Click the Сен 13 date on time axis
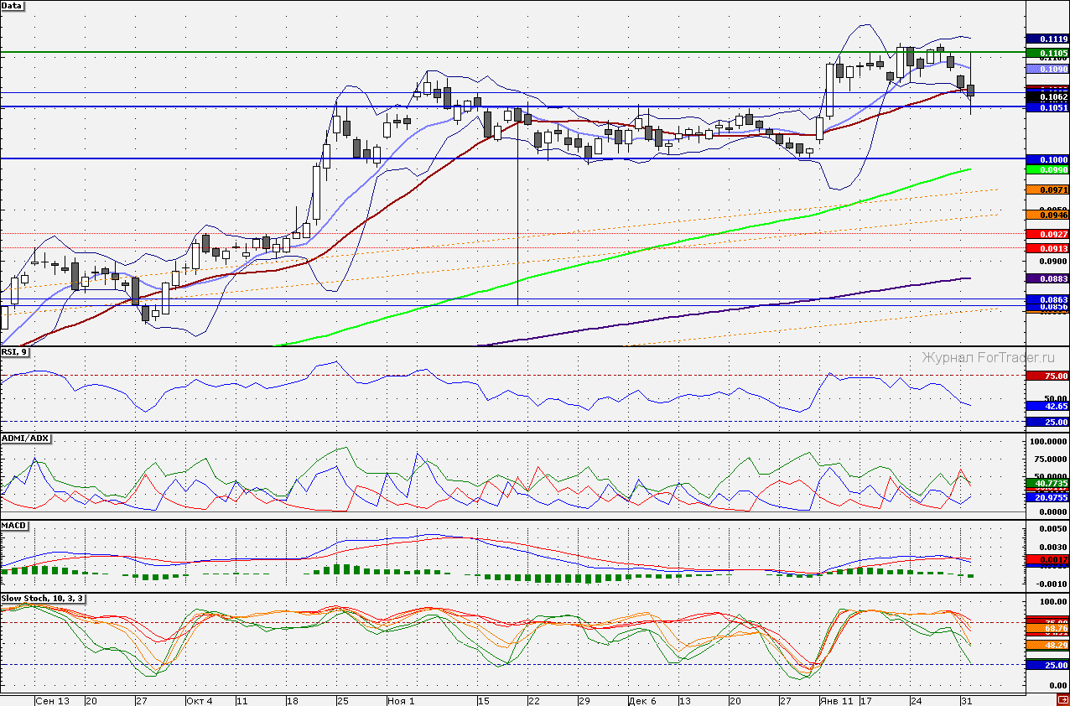This screenshot has width=1070, height=706. (x=51, y=700)
